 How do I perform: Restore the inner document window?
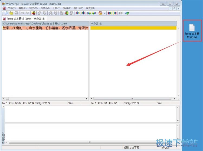(174, 8)
